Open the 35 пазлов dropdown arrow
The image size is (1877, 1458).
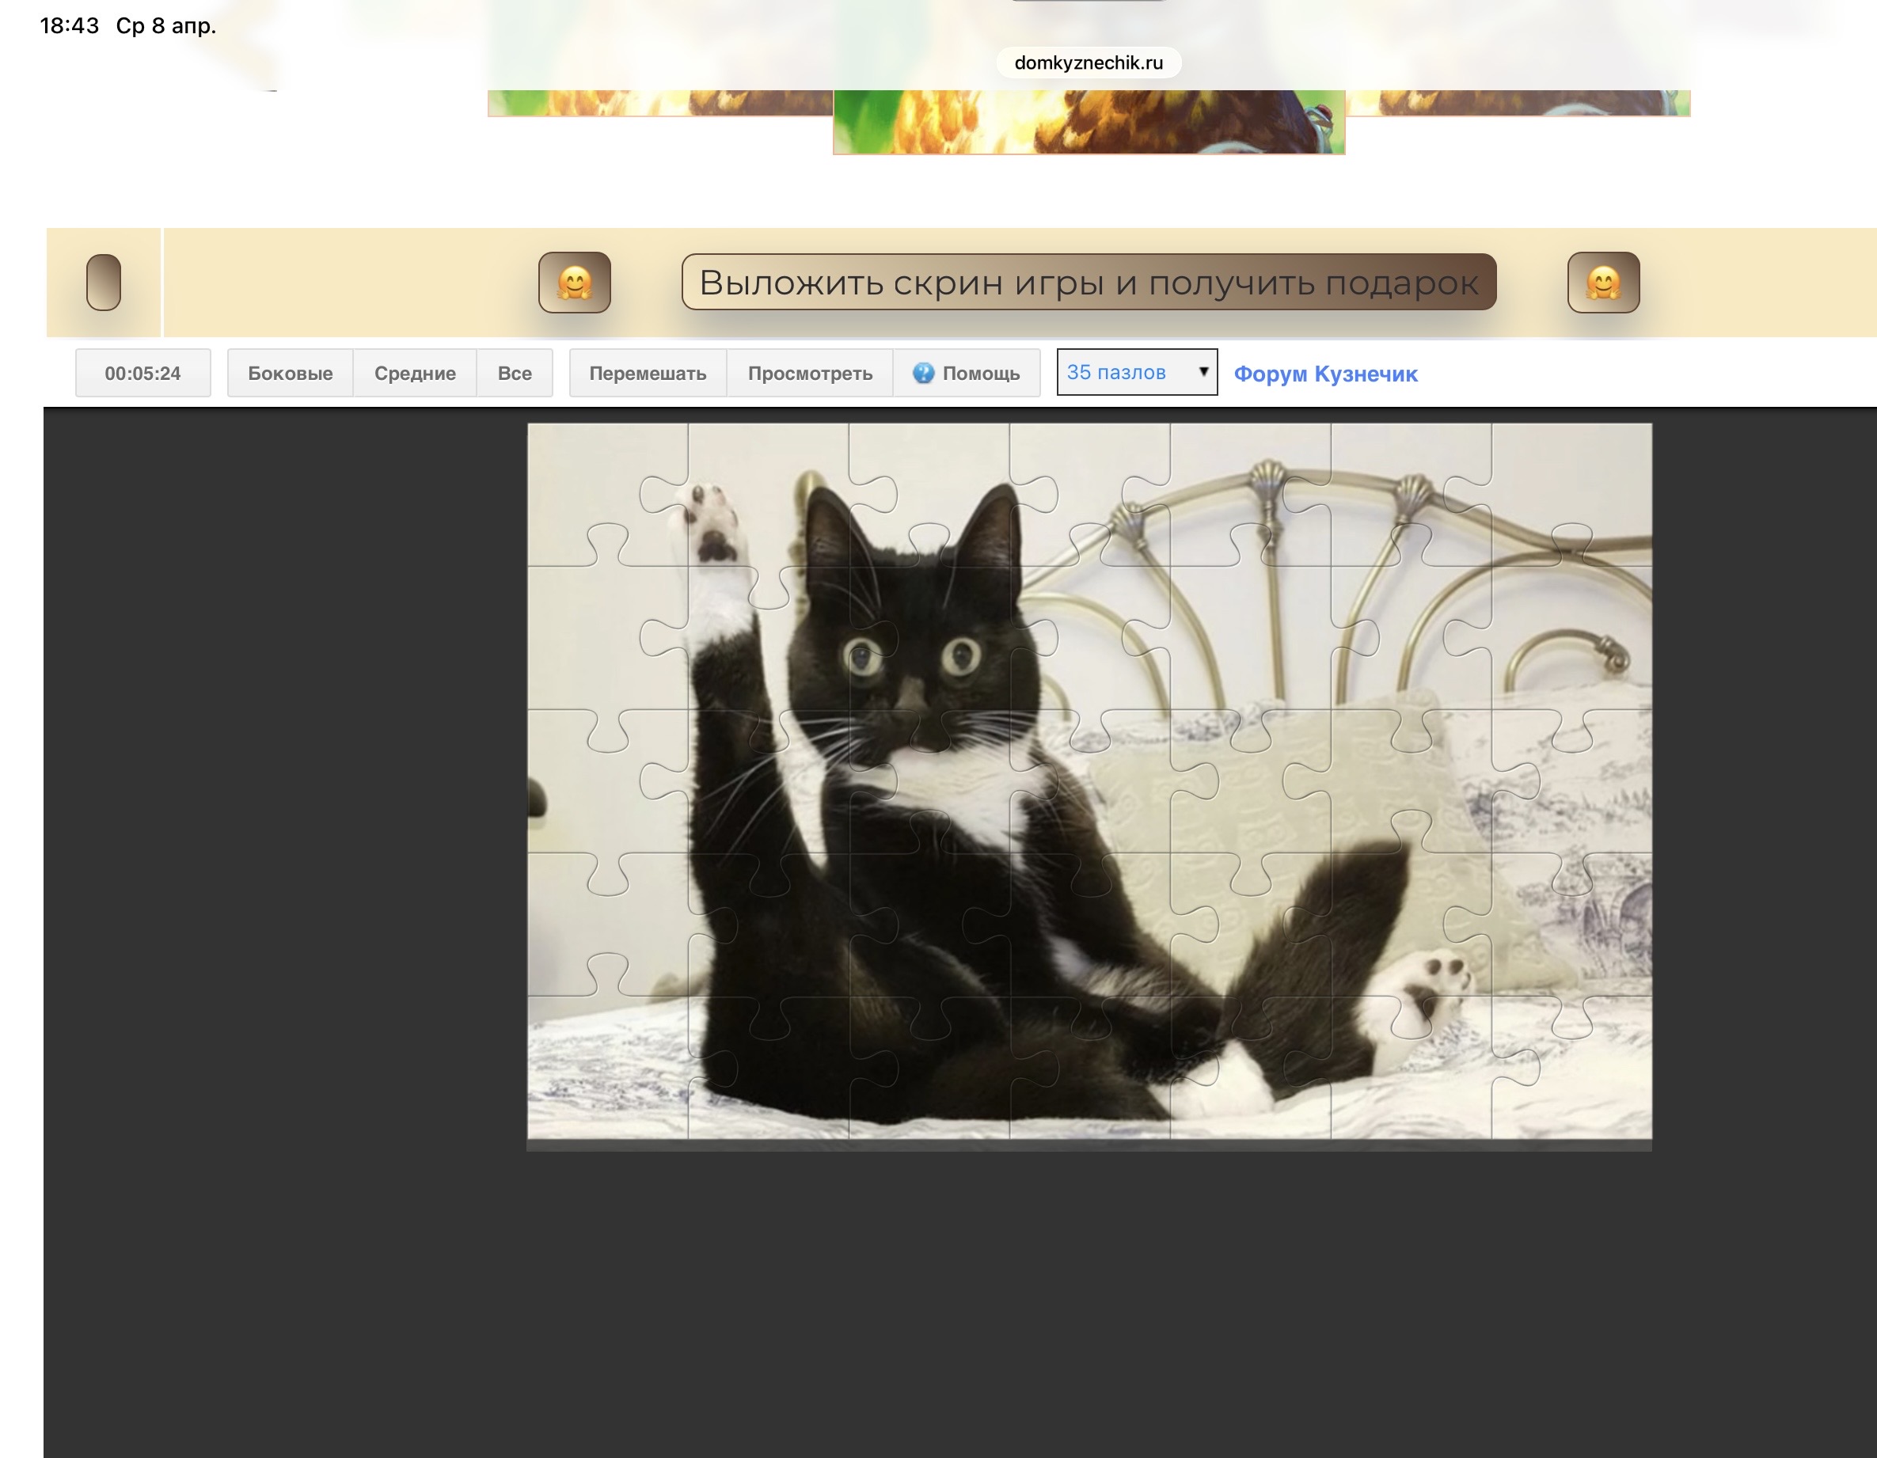click(1203, 371)
